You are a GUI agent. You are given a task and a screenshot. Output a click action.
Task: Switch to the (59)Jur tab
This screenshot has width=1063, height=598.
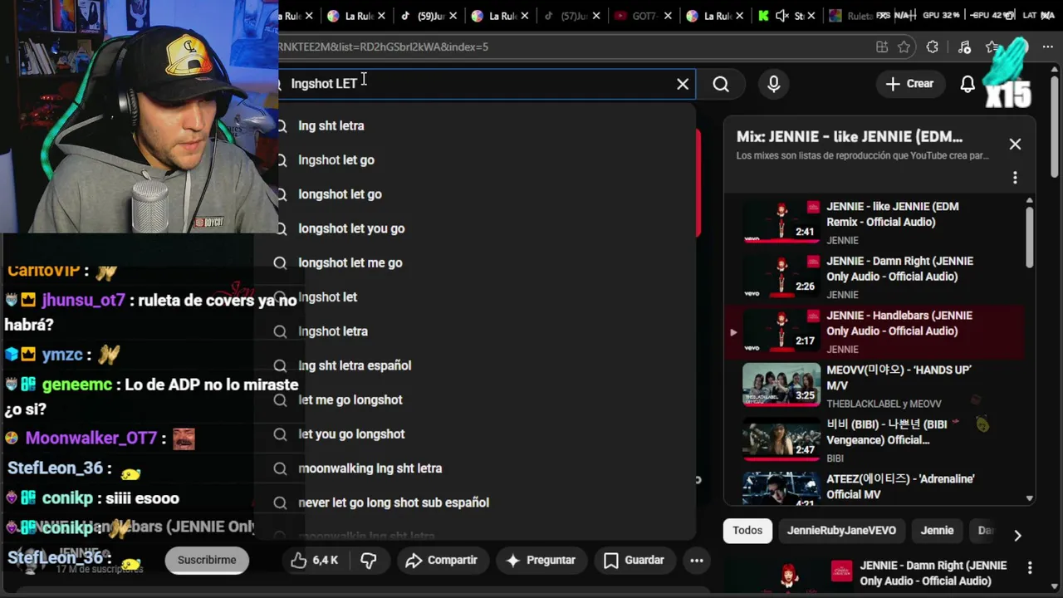click(429, 16)
